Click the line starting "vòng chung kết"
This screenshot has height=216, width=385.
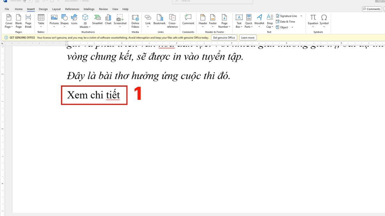click(x=155, y=56)
